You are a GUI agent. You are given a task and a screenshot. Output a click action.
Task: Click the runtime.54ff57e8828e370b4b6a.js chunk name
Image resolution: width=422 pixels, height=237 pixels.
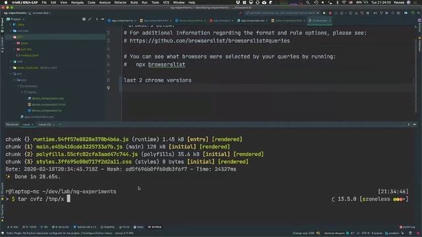[x=80, y=140]
